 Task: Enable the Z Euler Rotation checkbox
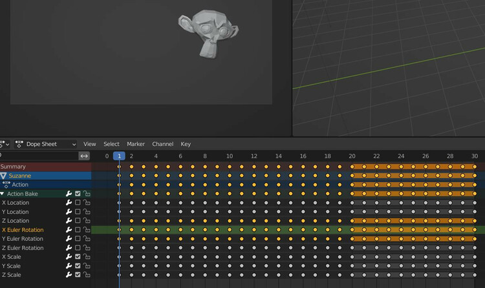(78, 248)
